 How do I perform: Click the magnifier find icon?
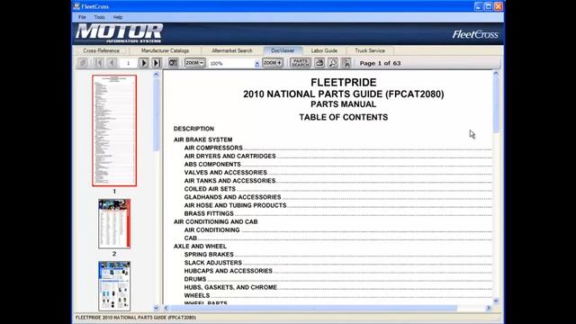coord(333,63)
